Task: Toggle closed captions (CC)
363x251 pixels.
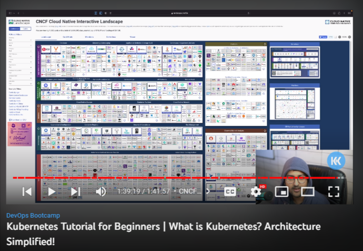Action: coord(230,192)
